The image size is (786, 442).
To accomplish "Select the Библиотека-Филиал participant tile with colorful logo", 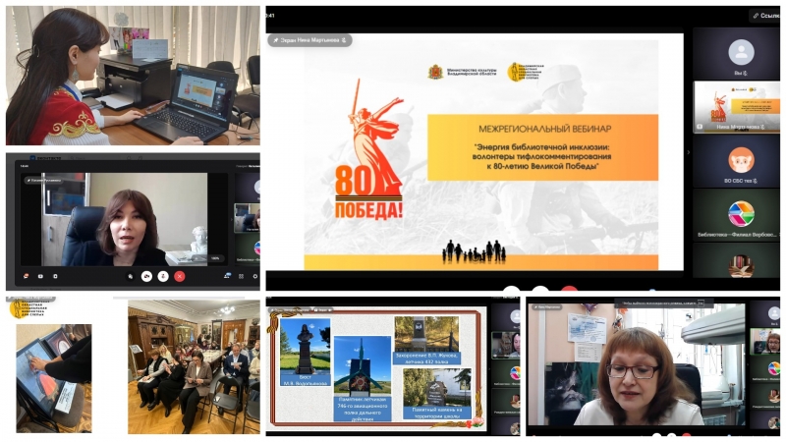I will (x=741, y=215).
